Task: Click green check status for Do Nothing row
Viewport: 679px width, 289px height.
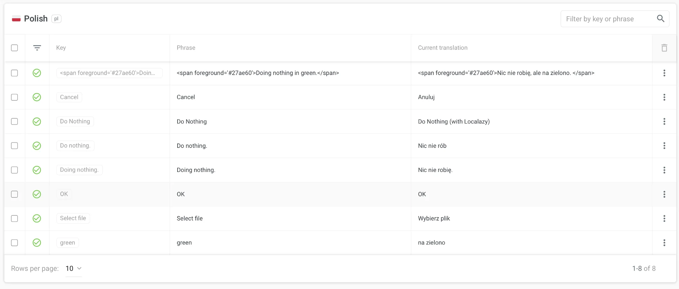Action: (x=37, y=121)
